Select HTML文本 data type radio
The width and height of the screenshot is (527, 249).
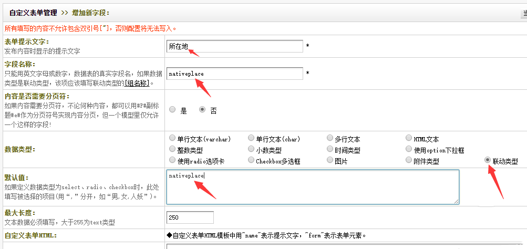[409, 138]
